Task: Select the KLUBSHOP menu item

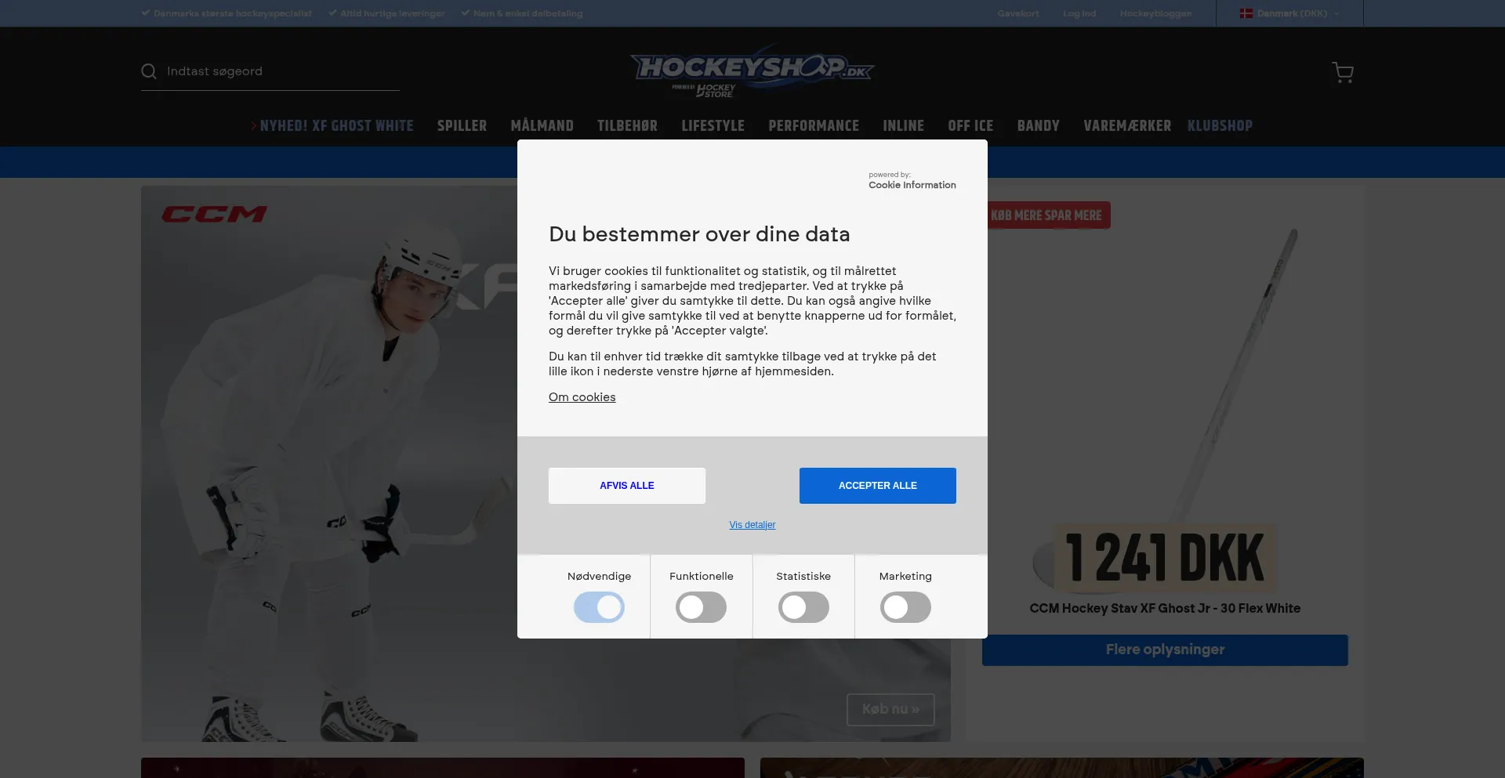Action: 1220,125
